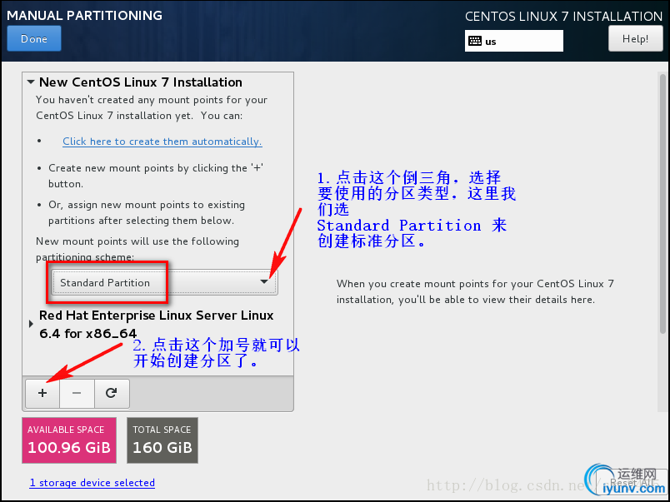Select the us keyboard layout indicator
The image size is (670, 502).
pyautogui.click(x=514, y=41)
